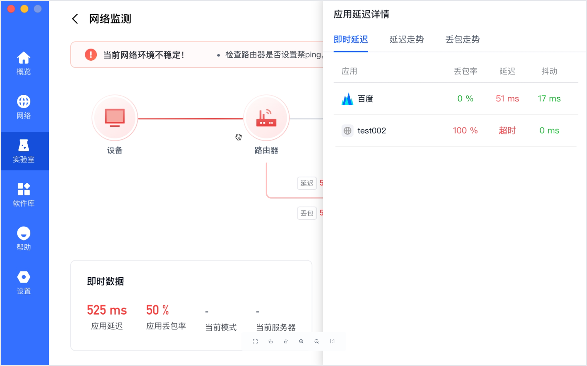
Task: Click the 当前模式 label
Action: click(221, 327)
